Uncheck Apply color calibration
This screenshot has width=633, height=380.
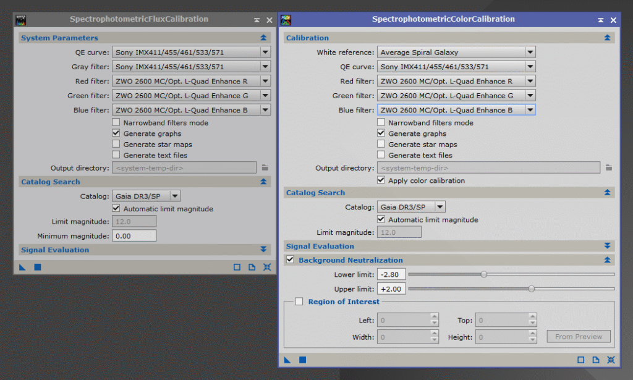pos(381,180)
